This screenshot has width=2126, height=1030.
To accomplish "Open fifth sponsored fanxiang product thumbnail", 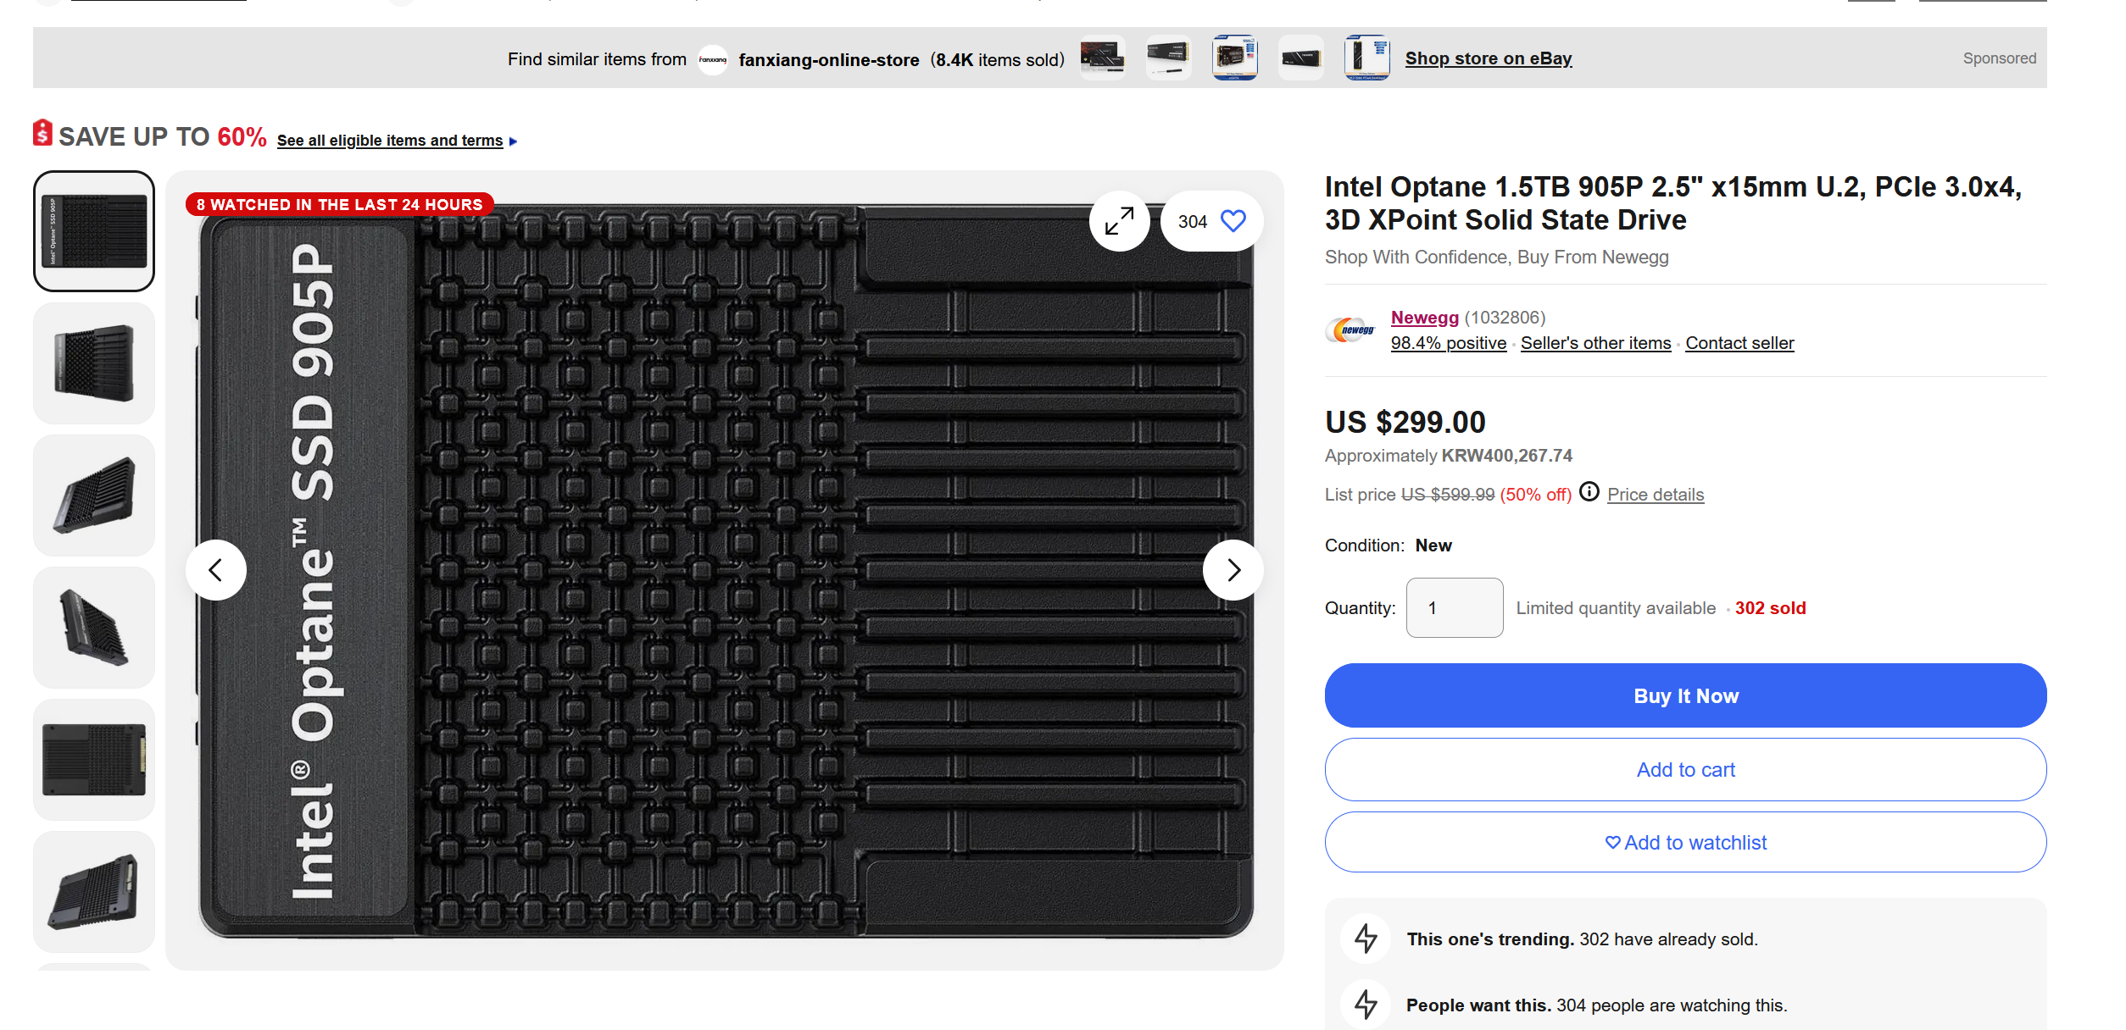I will point(1367,58).
